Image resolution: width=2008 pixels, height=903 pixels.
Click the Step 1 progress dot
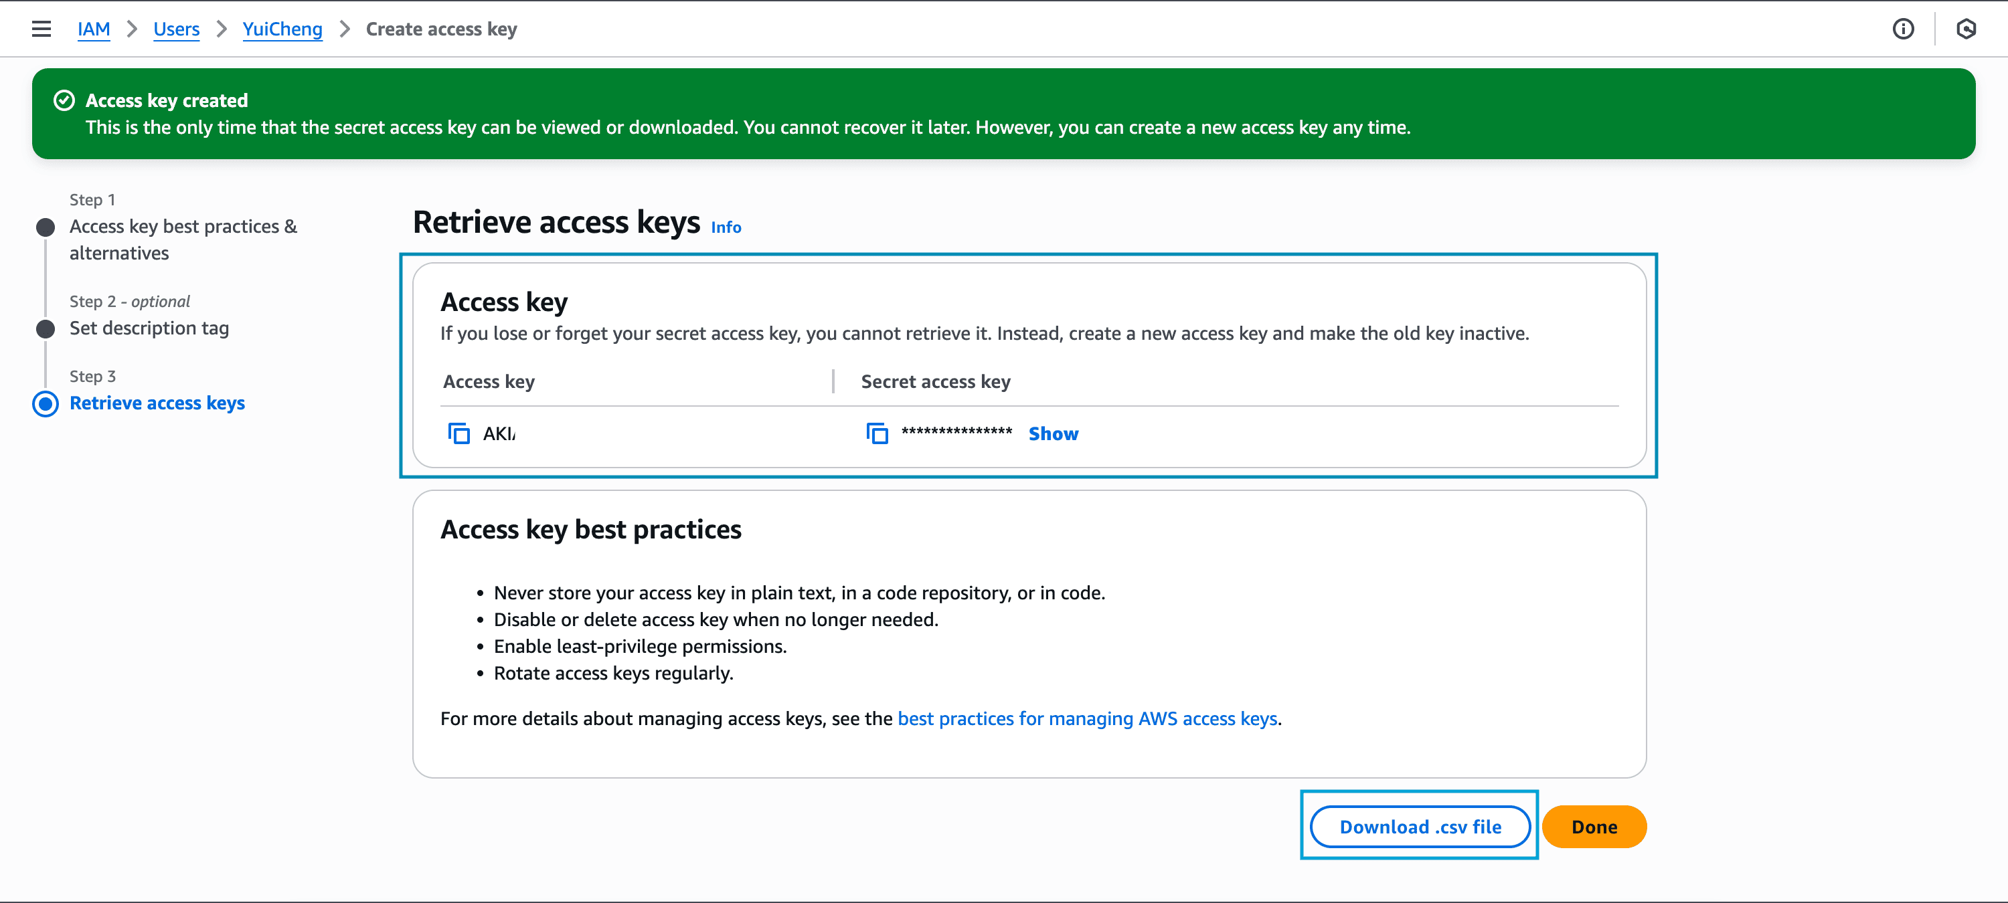coord(46,227)
